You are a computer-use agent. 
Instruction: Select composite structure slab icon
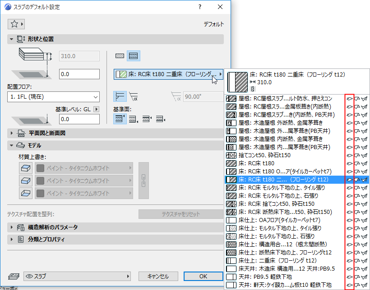click(x=134, y=56)
